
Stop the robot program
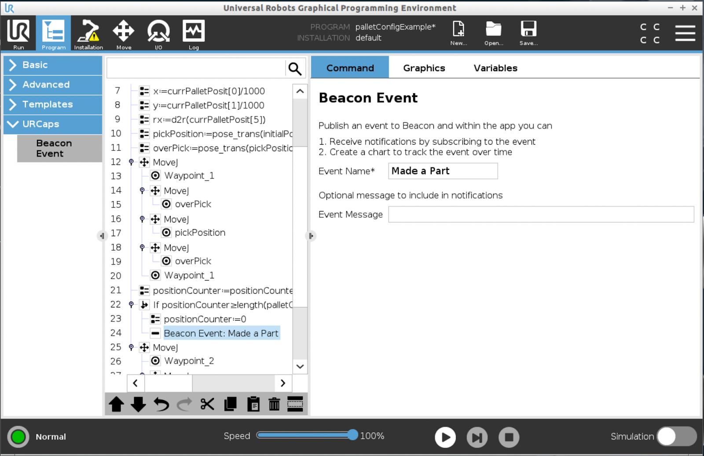point(509,437)
